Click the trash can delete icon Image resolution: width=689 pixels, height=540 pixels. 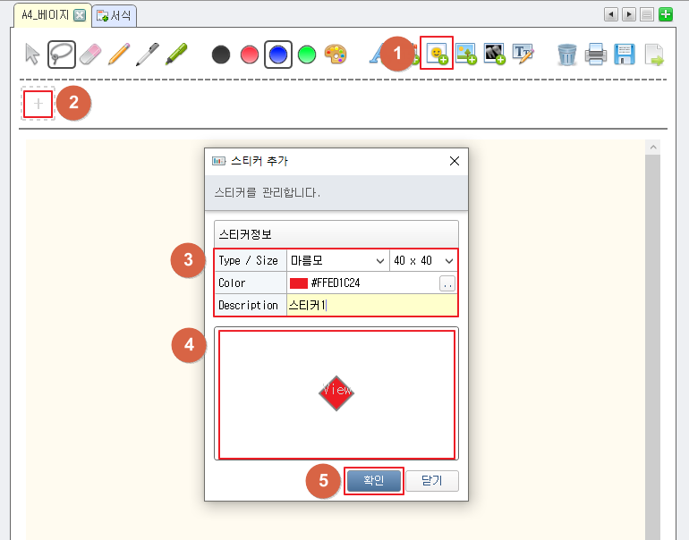[x=566, y=55]
